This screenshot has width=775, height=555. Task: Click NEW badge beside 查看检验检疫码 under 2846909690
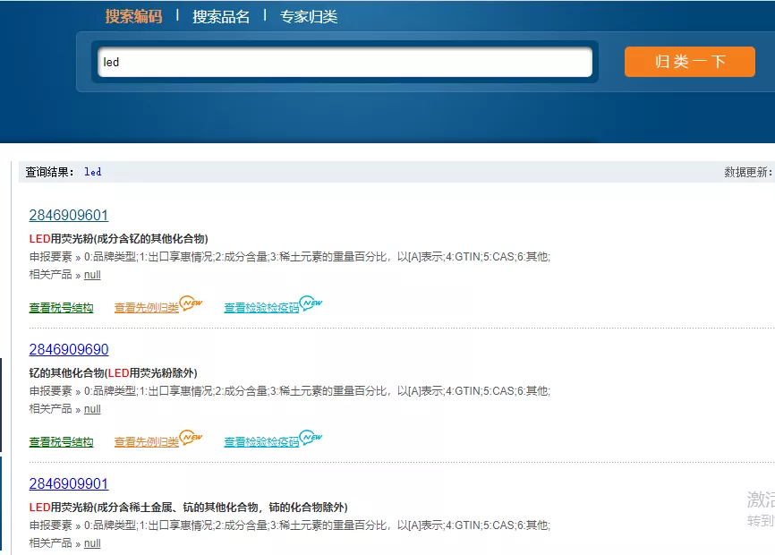(x=311, y=437)
